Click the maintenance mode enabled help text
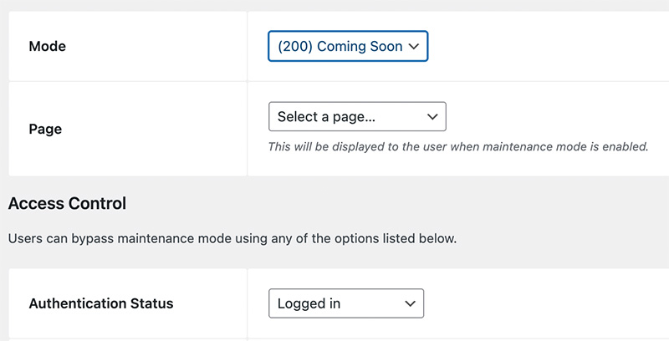Screen dimensions: 669x341 (x=458, y=146)
